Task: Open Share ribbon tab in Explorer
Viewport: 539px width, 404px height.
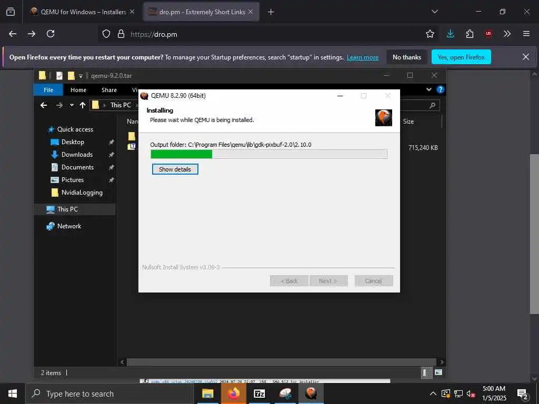Action: [109, 89]
